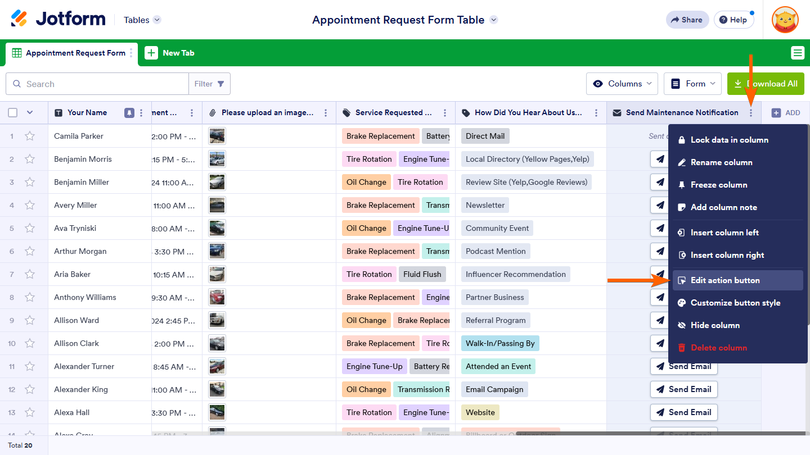Image resolution: width=810 pixels, height=455 pixels.
Task: Open the Your Name column options (three dots)
Action: point(141,113)
